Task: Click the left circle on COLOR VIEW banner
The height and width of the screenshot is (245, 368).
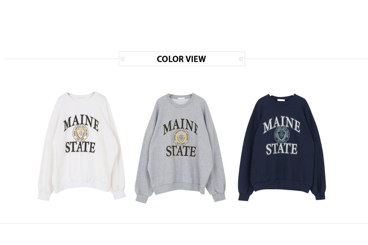Action: pos(123,59)
